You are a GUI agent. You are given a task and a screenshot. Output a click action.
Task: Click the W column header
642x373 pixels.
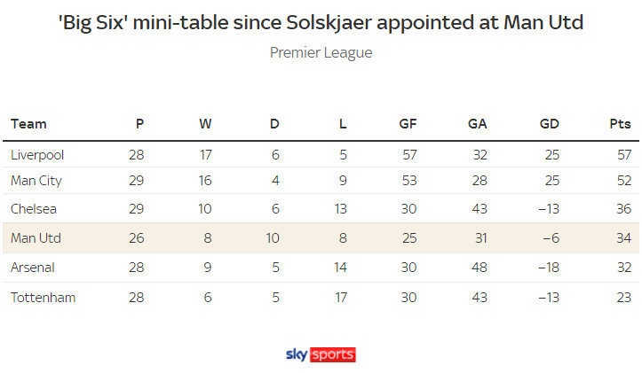point(205,124)
